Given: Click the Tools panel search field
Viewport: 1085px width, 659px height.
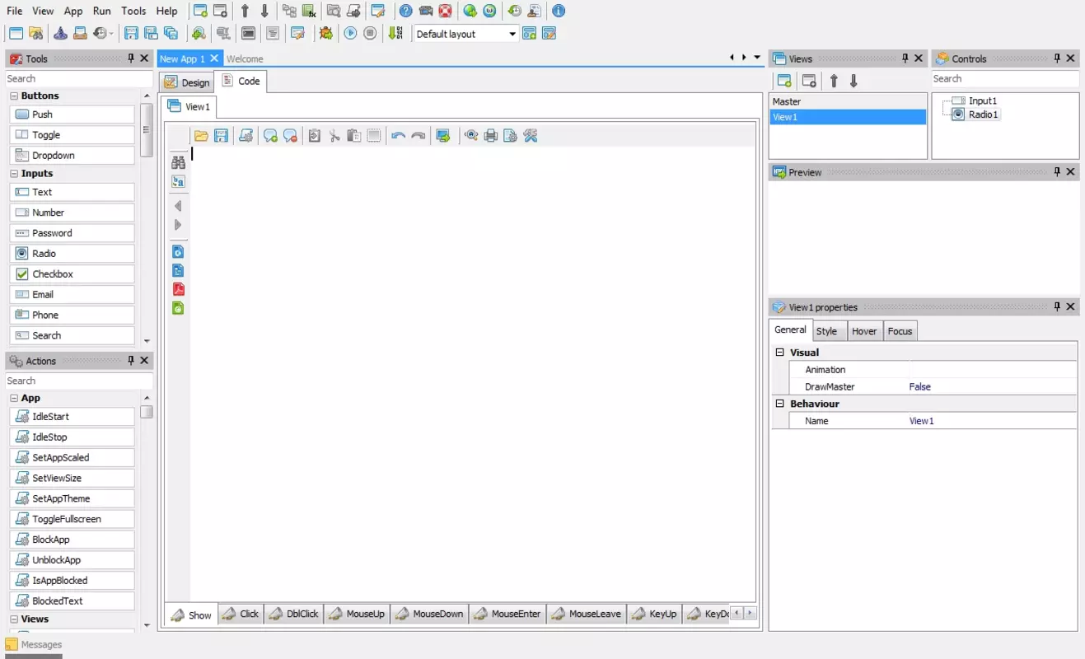Looking at the screenshot, I should point(79,79).
